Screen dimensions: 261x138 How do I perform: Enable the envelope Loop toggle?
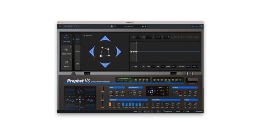(x=132, y=67)
